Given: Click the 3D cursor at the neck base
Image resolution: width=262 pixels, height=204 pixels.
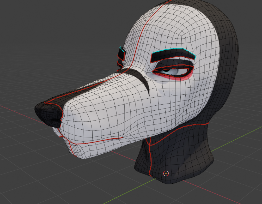Looking at the screenshot, I should 166,173.
